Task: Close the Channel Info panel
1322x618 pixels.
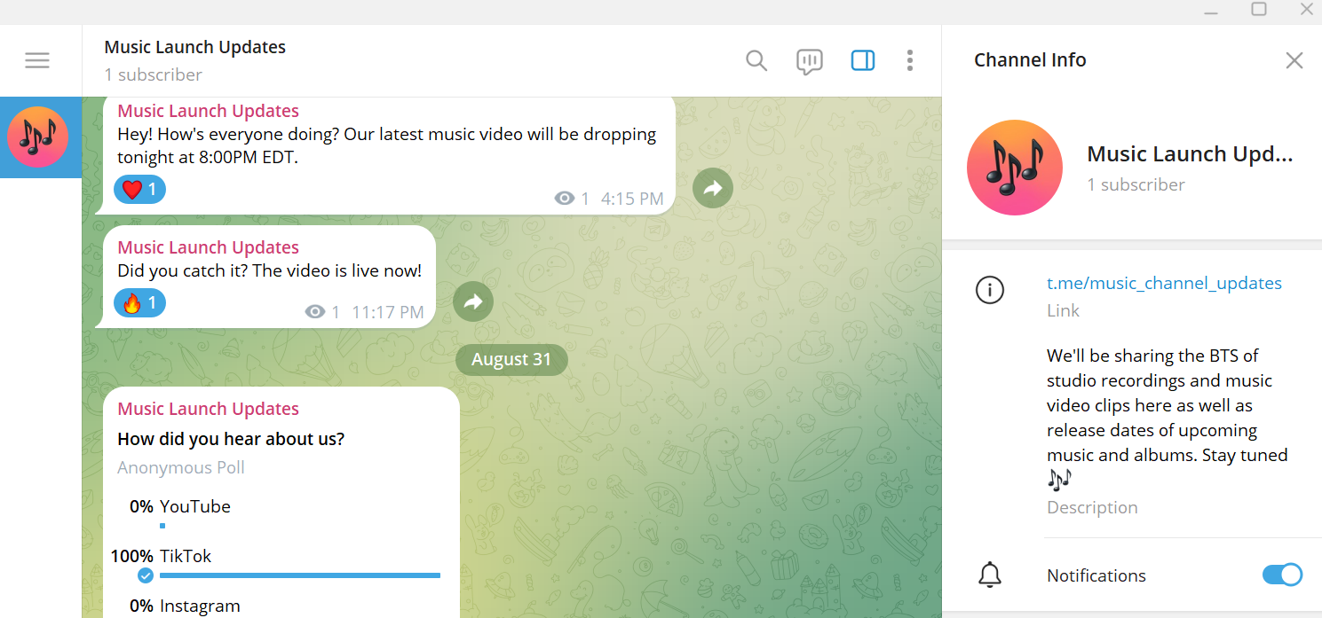Action: (1294, 59)
